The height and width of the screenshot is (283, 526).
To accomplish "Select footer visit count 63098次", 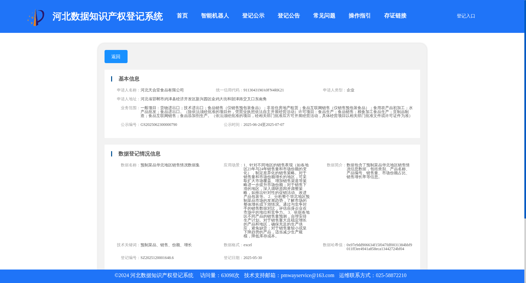I will pos(230,275).
